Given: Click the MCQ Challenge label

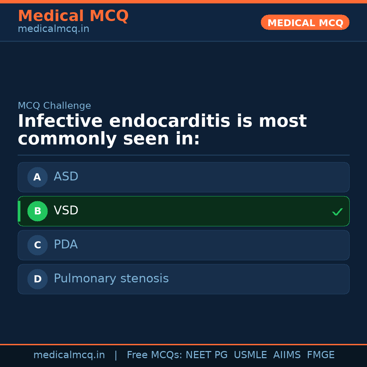Looking at the screenshot, I should [x=54, y=106].
